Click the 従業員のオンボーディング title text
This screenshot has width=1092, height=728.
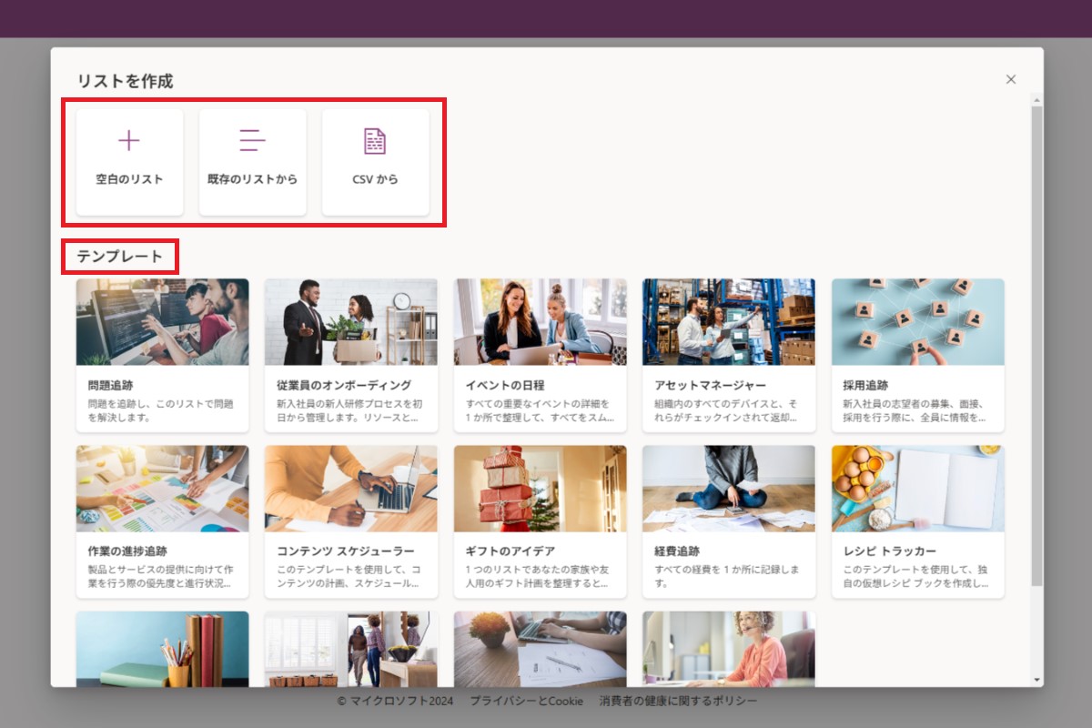pyautogui.click(x=344, y=385)
